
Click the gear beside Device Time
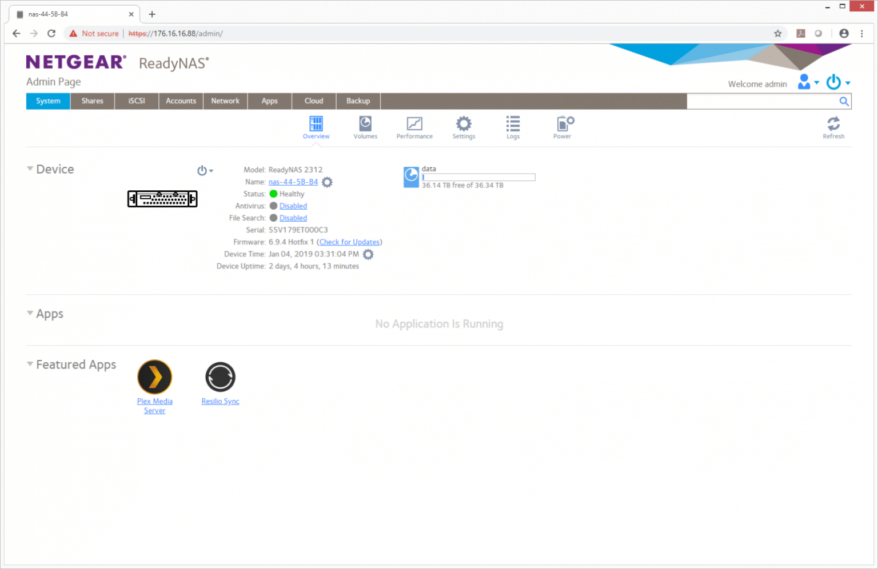368,254
